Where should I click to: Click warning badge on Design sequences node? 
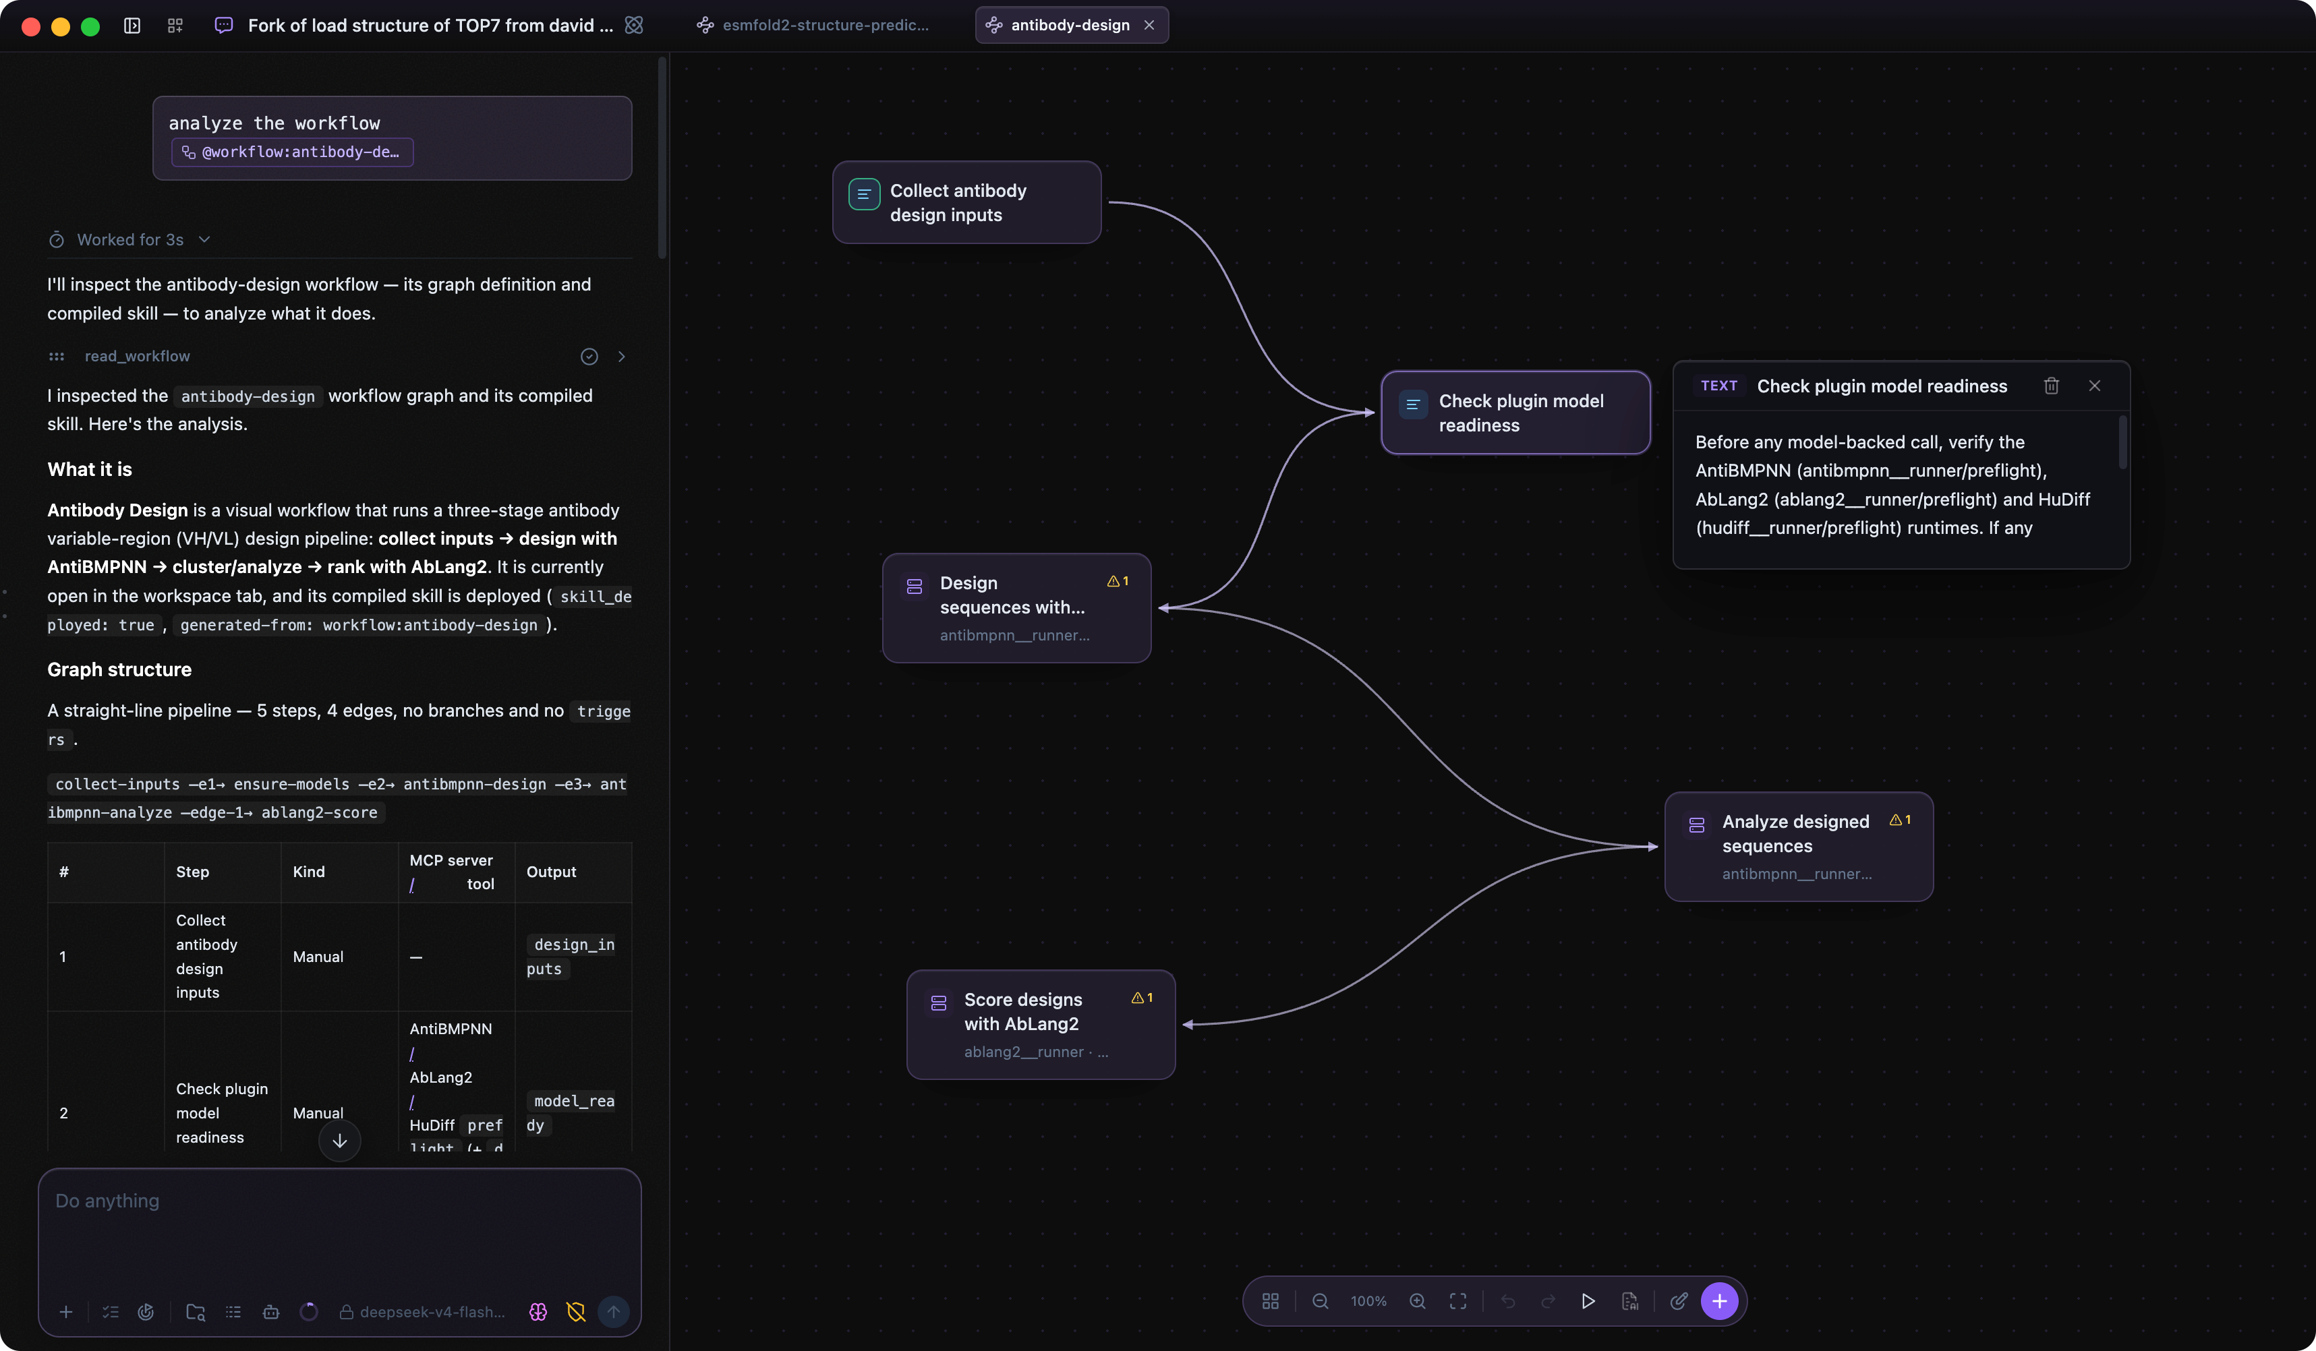[x=1118, y=581]
